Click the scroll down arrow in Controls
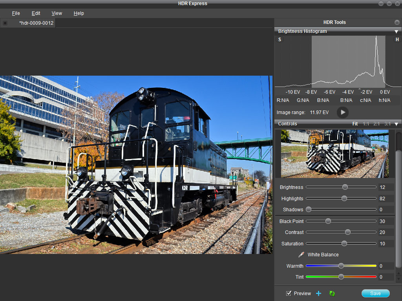The height and width of the screenshot is (301, 402). tap(399, 279)
